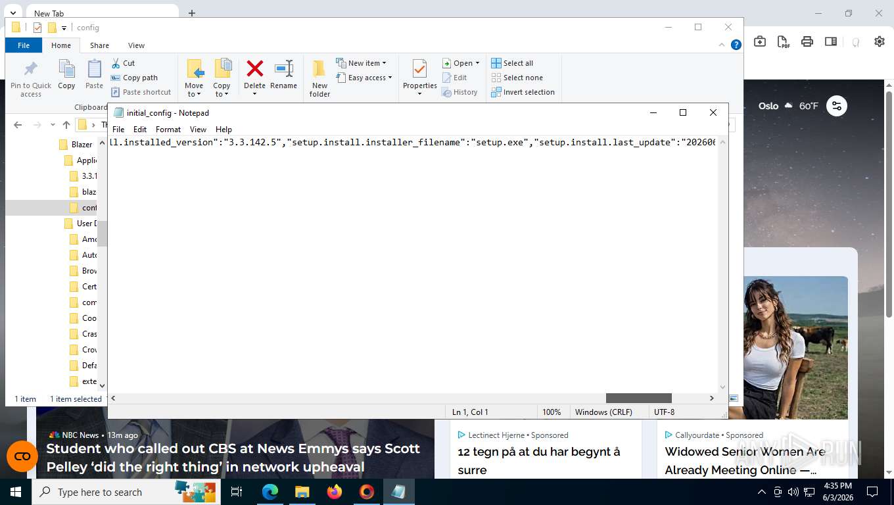Image resolution: width=894 pixels, height=505 pixels.
Task: Open the Lectinect Hjerne sponsored article
Action: (x=539, y=460)
